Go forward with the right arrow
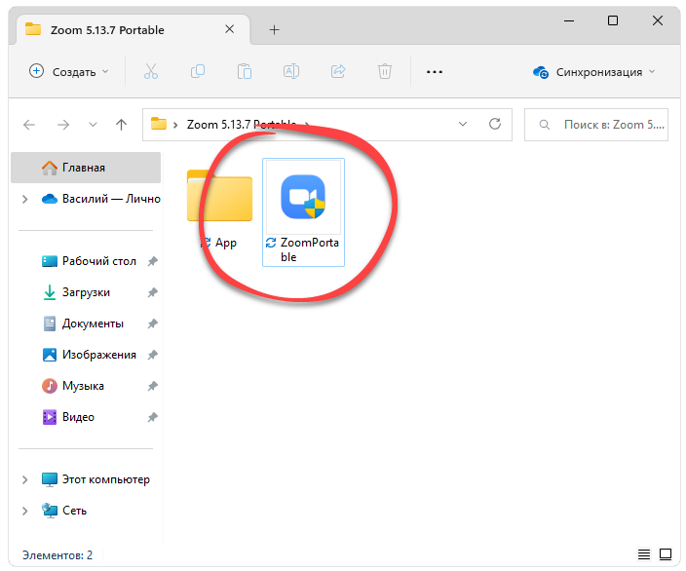This screenshot has width=686, height=571. 63,125
